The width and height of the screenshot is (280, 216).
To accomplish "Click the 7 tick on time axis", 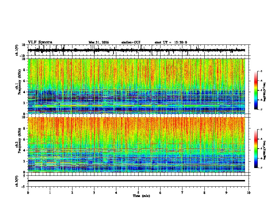I will 182,193.
